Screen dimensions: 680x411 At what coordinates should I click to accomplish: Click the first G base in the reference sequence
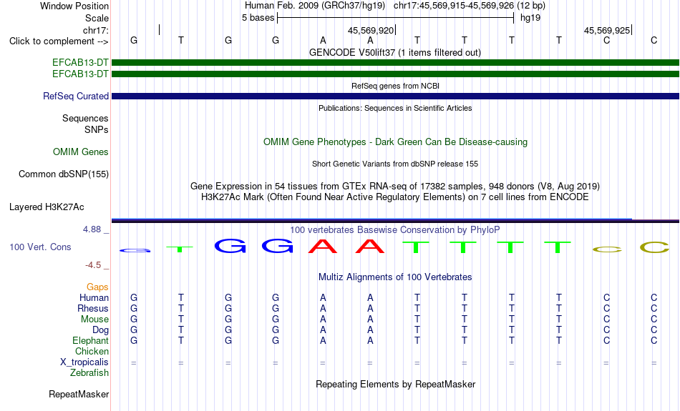(134, 40)
